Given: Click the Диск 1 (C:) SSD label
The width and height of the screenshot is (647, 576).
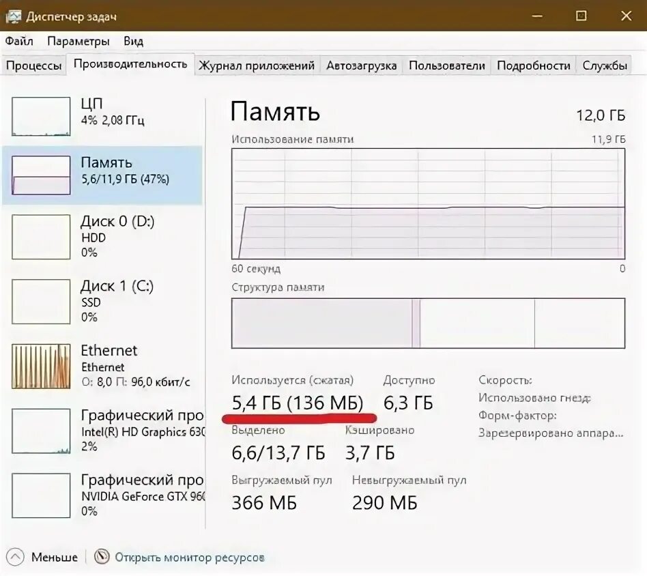Looking at the screenshot, I should (117, 301).
